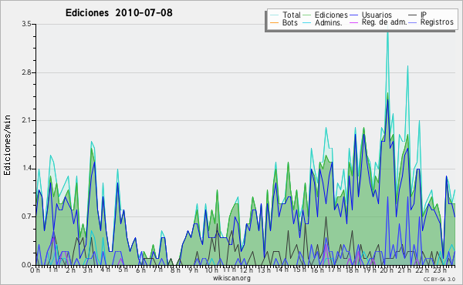463x285 pixels.
Task: Click the orange Bots legend color line
Action: pos(274,22)
